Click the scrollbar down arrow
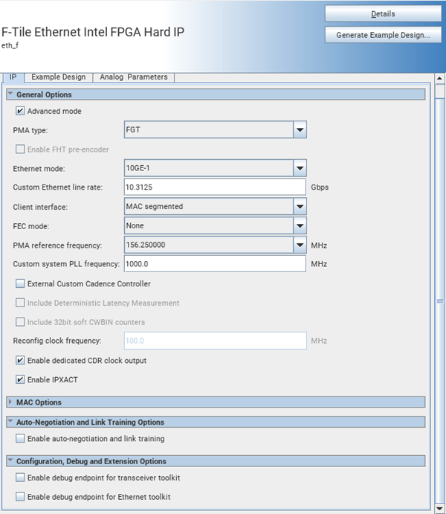446x514 pixels. click(x=439, y=508)
